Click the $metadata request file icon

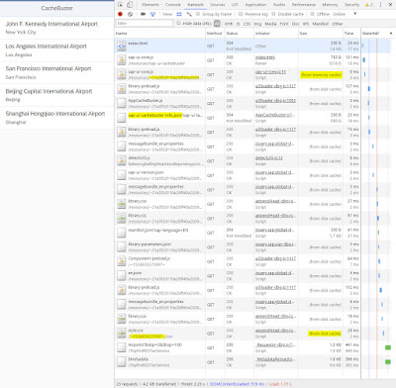tap(122, 362)
